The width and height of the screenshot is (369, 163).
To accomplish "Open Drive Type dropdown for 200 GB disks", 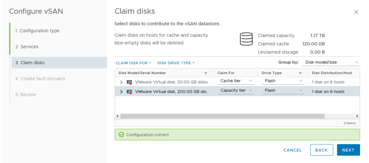I will tap(283, 91).
